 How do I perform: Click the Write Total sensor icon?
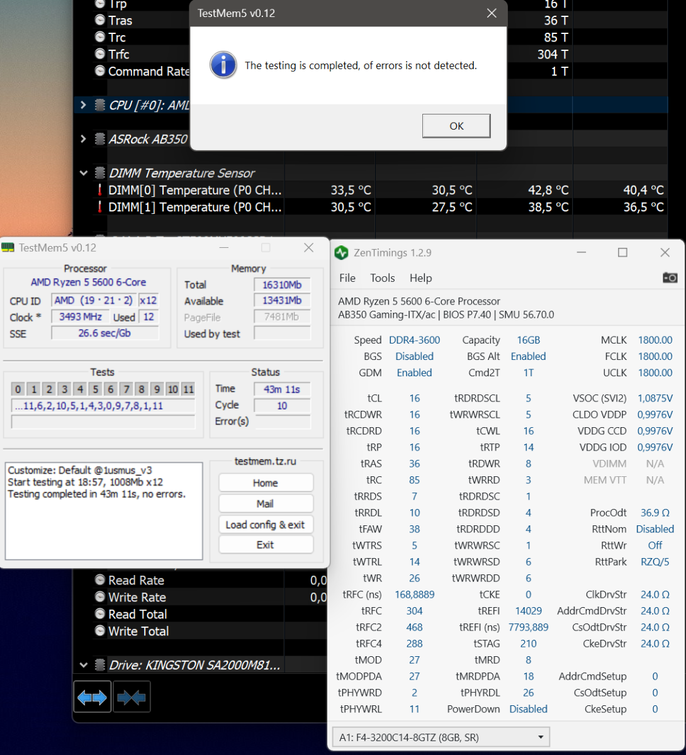[x=99, y=630]
